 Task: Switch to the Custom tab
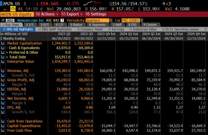(x=150, y=25)
